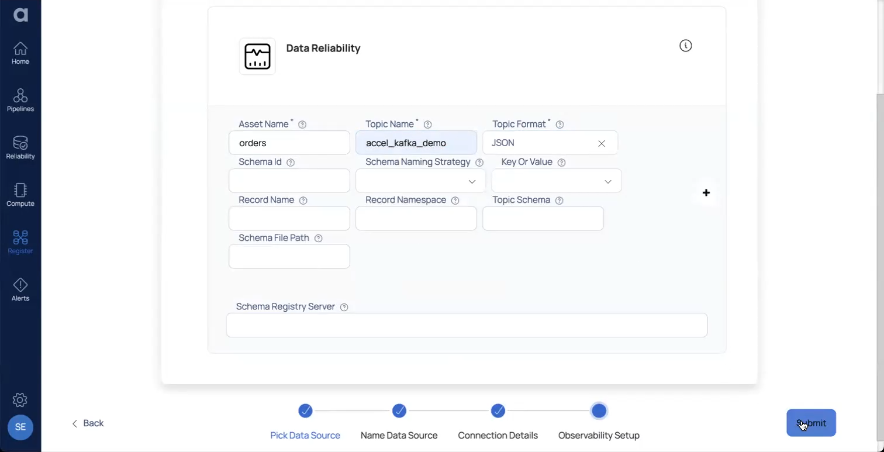Go Back using the back link
The height and width of the screenshot is (452, 884).
[x=88, y=423]
